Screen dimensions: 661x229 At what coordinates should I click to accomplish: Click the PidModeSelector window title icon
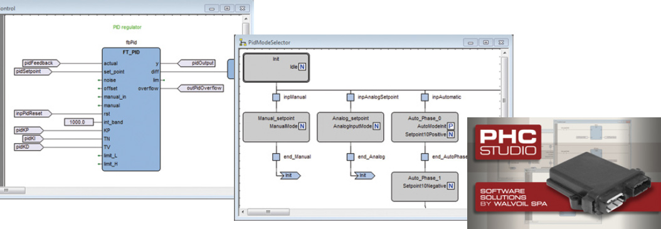[x=243, y=43]
